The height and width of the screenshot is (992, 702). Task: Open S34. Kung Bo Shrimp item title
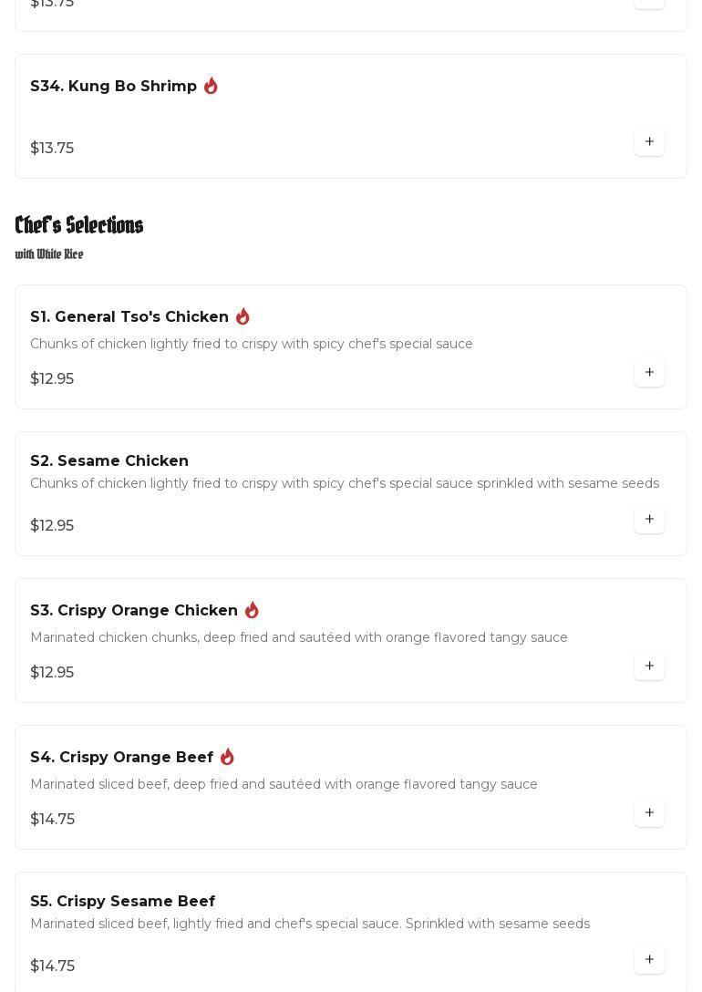point(113,86)
